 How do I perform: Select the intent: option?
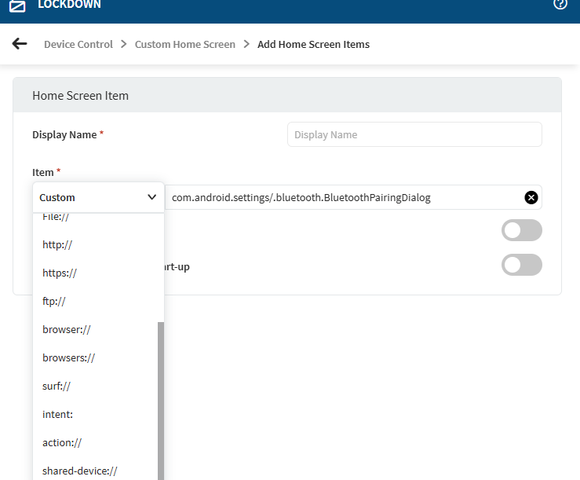pos(57,414)
